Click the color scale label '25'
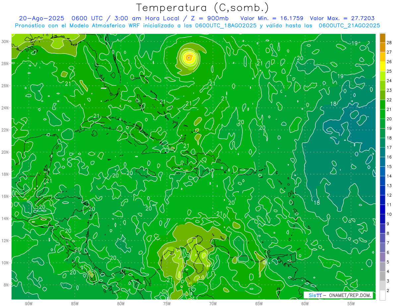This screenshot has height=308, width=398. pos(389,71)
